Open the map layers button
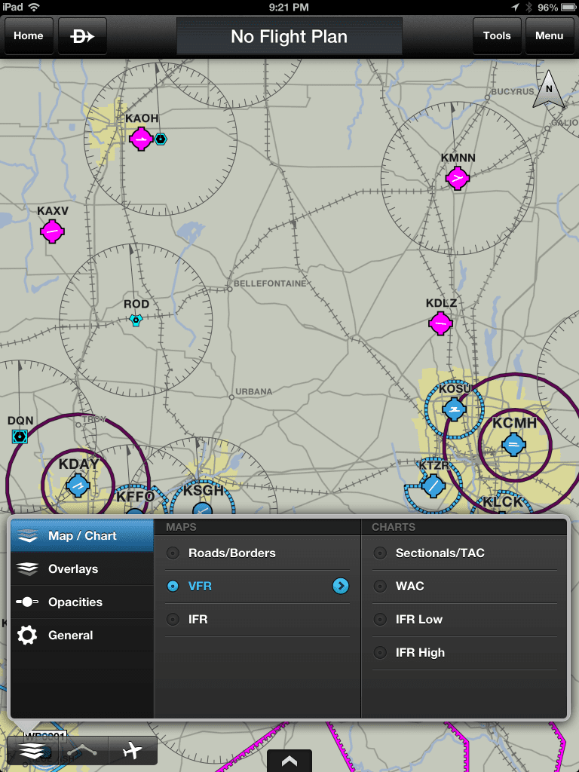 32,751
